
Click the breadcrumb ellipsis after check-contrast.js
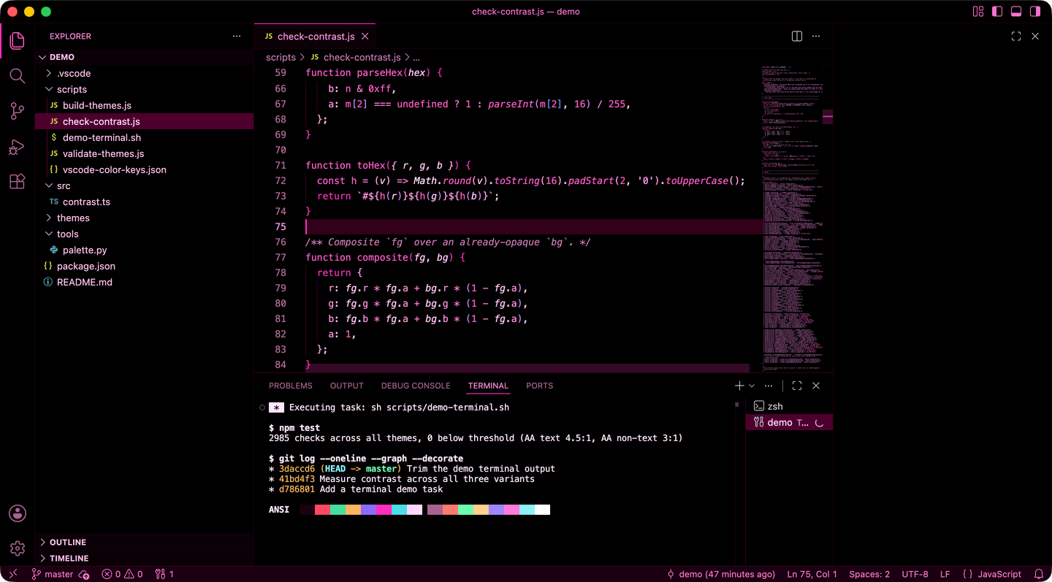[x=416, y=57]
